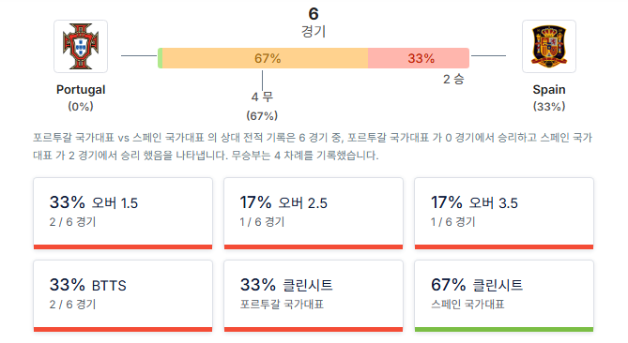
Task: Click the red 33% Spain win segment
Action: pyautogui.click(x=419, y=58)
